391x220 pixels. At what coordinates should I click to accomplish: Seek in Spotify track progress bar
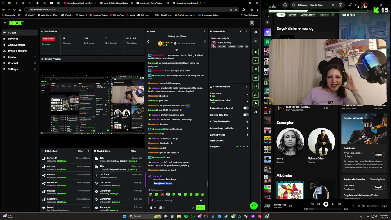tap(326, 209)
